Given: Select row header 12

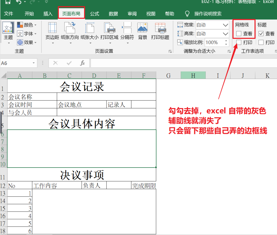Looking at the screenshot, I should pyautogui.click(x=3, y=186).
